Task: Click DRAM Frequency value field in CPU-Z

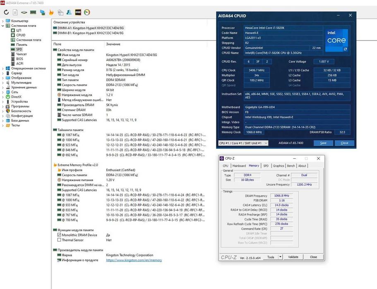Action: click(281, 196)
